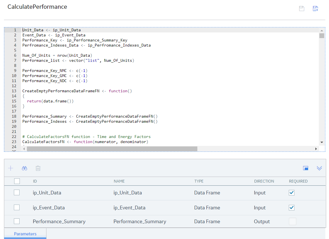Click Performance_Summary name cell
Viewport: 329px width, 239px height.
[140, 222]
